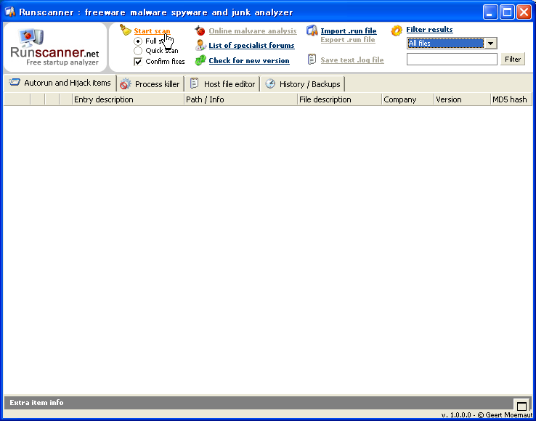The height and width of the screenshot is (421, 536).
Task: Select the Quick scan radio button
Action: click(138, 51)
